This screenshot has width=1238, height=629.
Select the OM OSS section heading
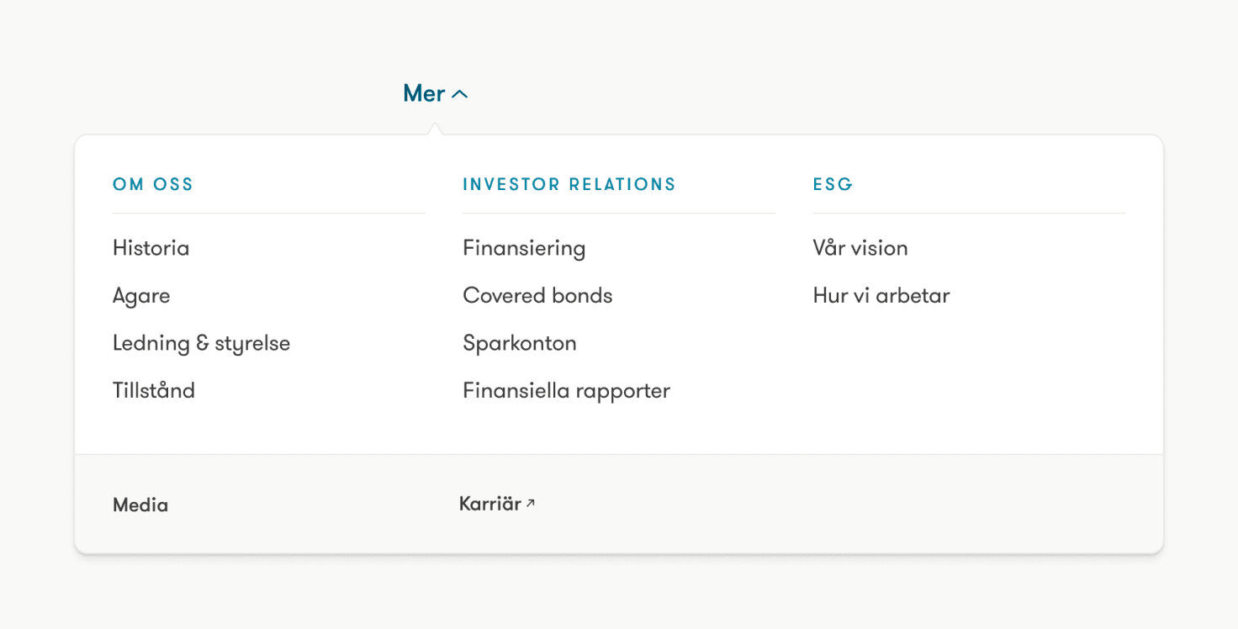click(153, 184)
